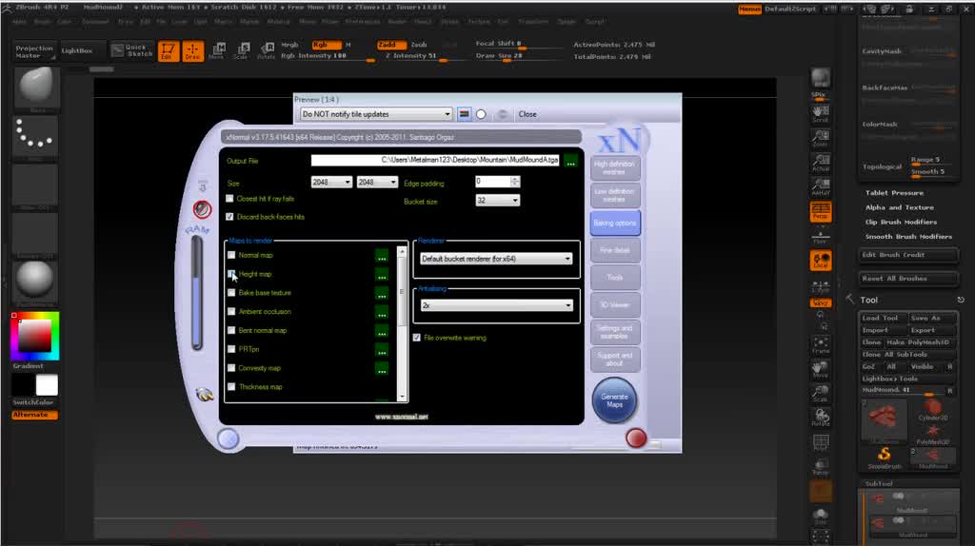975x546 pixels.
Task: Switch to High definition meshes tab
Action: click(614, 167)
